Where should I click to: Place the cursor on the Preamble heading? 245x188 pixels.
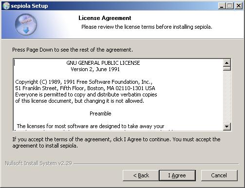100,113
